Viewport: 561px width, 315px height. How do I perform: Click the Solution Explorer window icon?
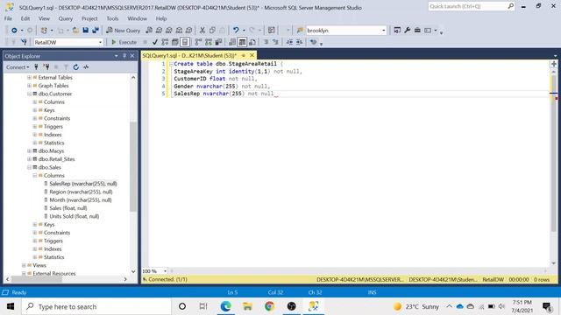point(397,31)
